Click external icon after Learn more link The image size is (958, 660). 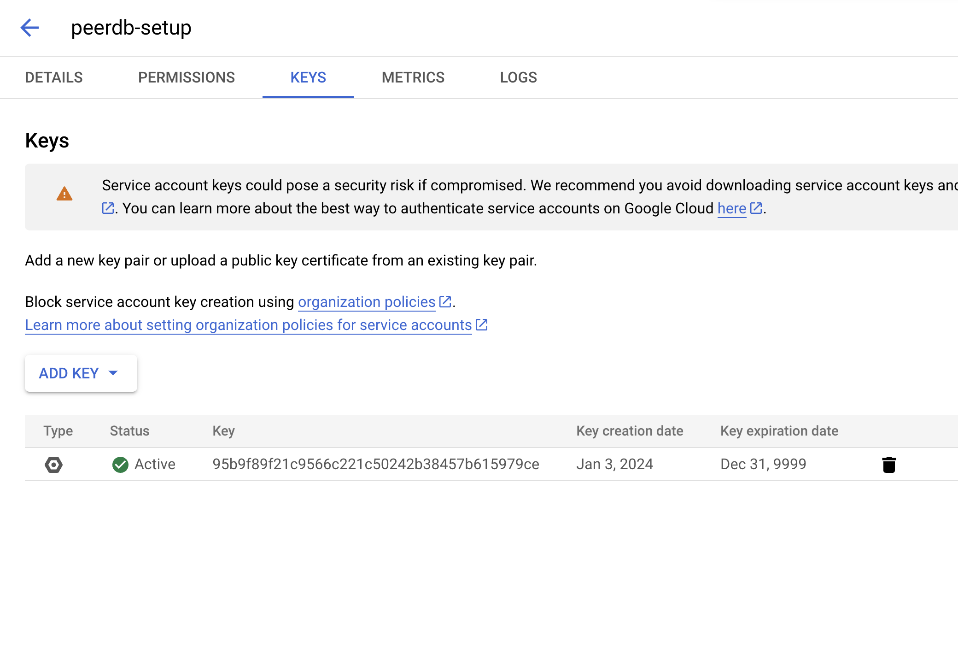pyautogui.click(x=481, y=325)
